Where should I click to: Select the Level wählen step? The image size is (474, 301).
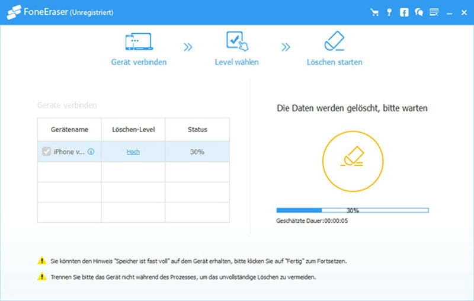coord(236,49)
